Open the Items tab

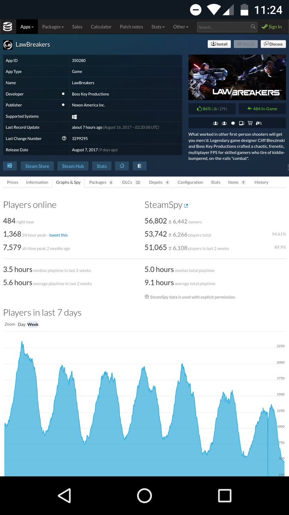click(x=237, y=182)
